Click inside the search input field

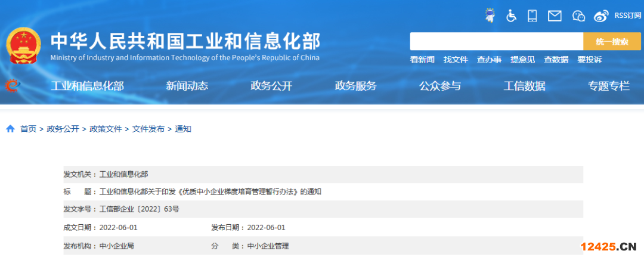point(496,41)
